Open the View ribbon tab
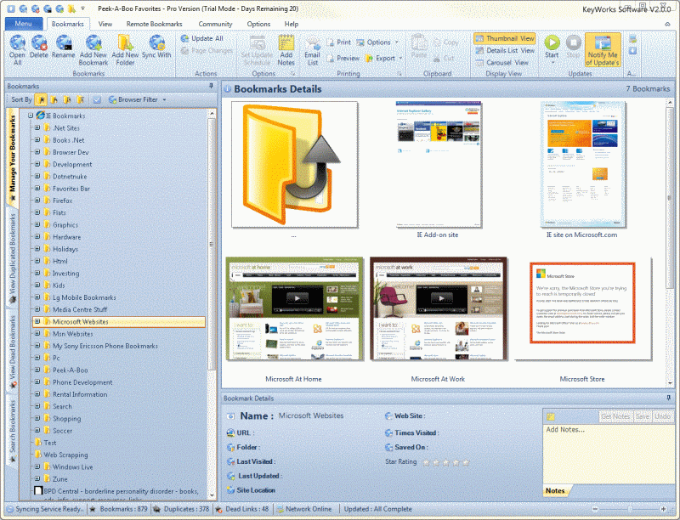 click(105, 25)
